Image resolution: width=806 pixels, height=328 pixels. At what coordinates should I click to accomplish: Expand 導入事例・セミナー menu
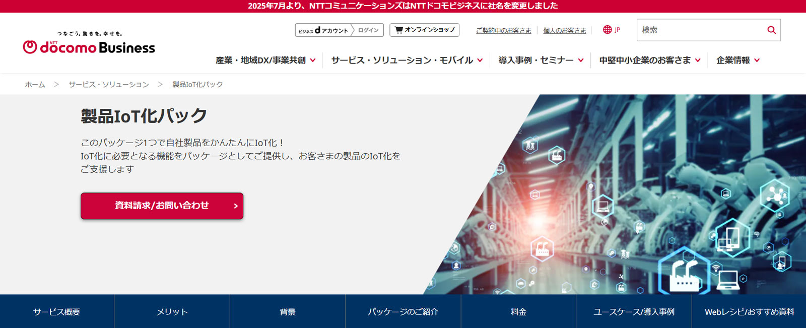click(541, 60)
